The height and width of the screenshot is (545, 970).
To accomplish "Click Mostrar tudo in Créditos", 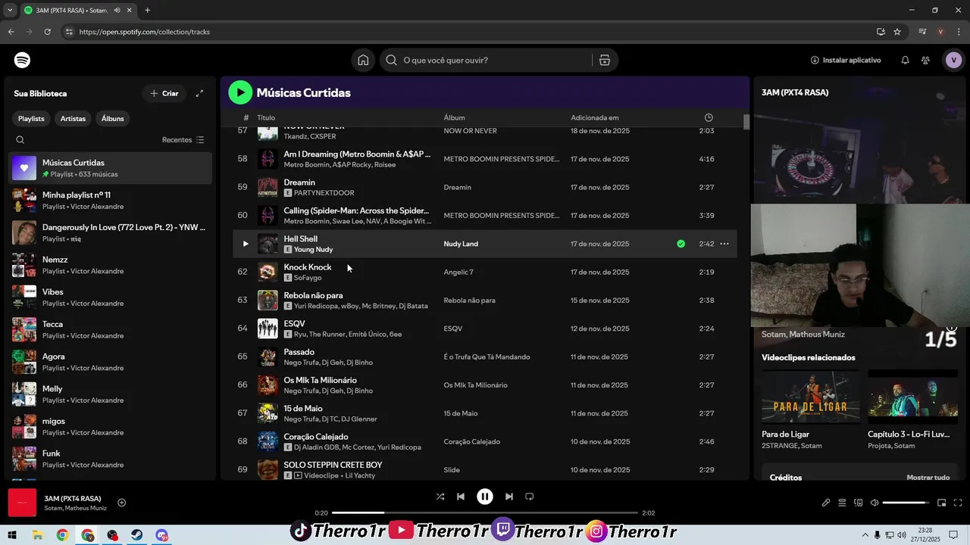I will [928, 478].
